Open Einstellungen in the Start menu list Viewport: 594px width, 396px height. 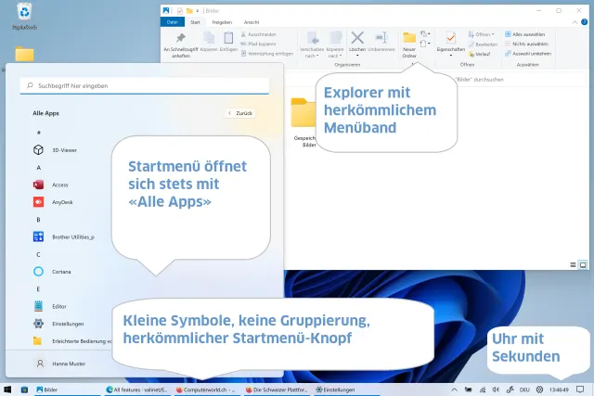(x=58, y=324)
